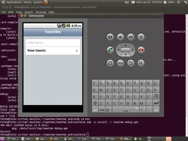Click the emulator MENU button
The image size is (188, 141).
click(121, 63)
